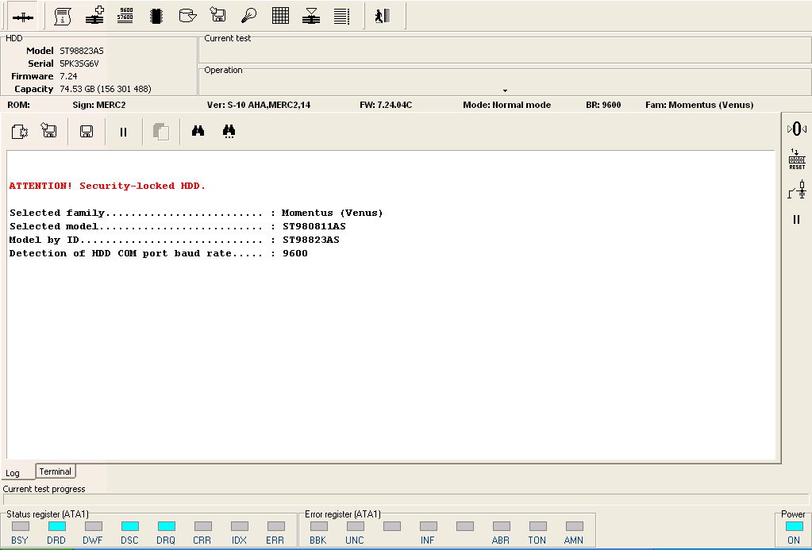
Task: Click the HDD Model value ST98823AS
Action: (x=81, y=51)
